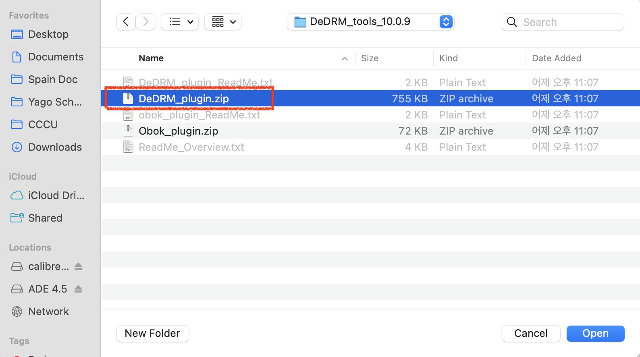Click the calibre drive icon
640x357 pixels.
coord(17,266)
